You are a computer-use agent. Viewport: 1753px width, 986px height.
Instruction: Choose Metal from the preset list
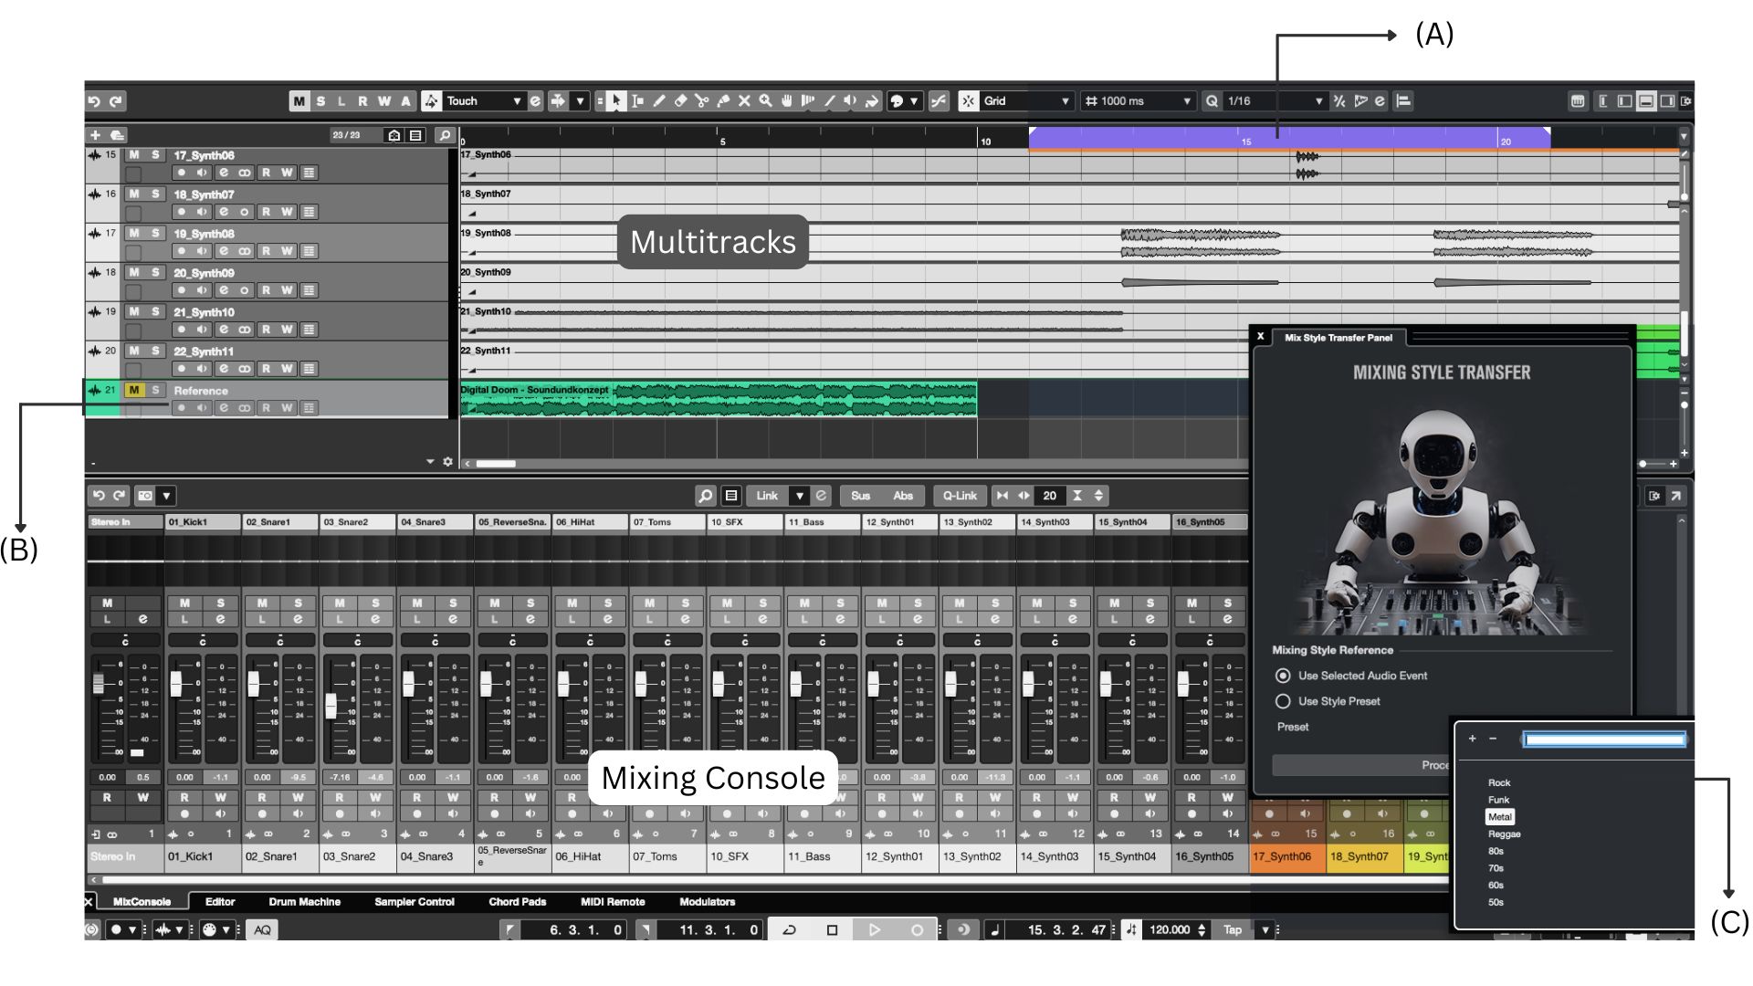pos(1500,817)
